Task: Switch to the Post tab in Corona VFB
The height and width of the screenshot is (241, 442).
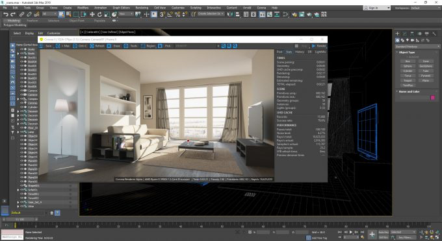Action: point(279,52)
